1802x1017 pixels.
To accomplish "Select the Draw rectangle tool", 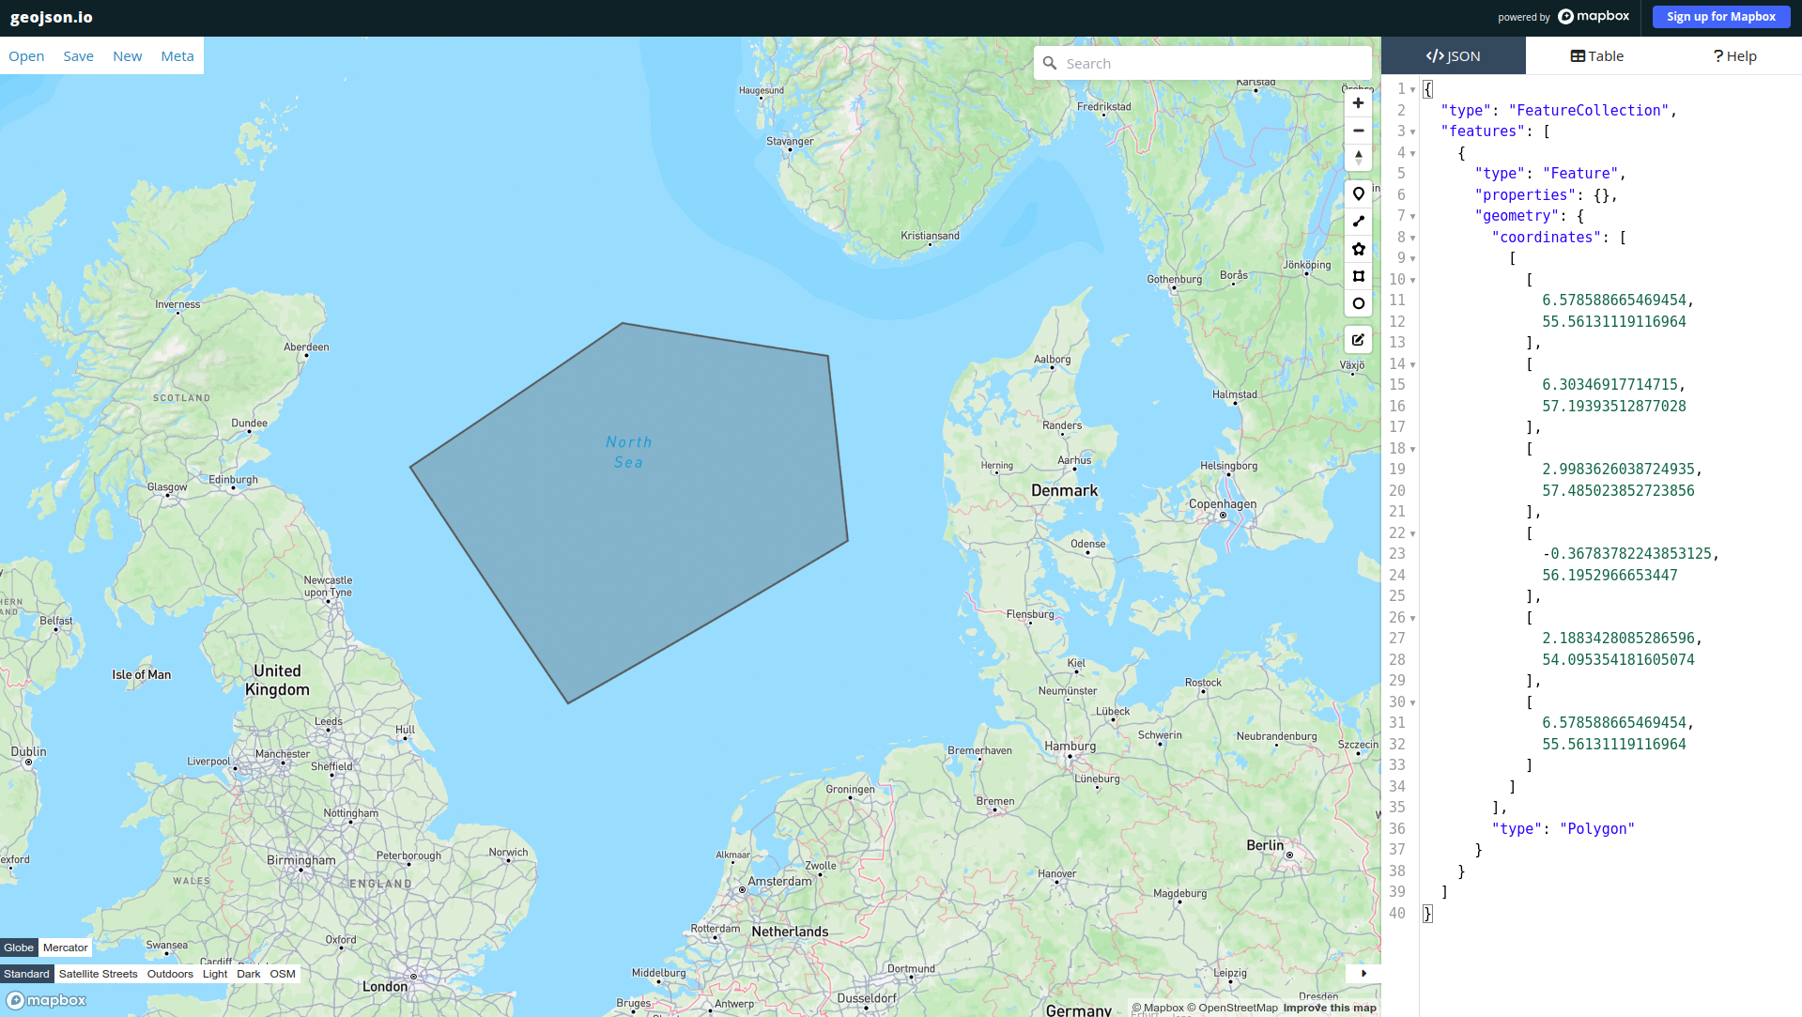I will 1358,276.
